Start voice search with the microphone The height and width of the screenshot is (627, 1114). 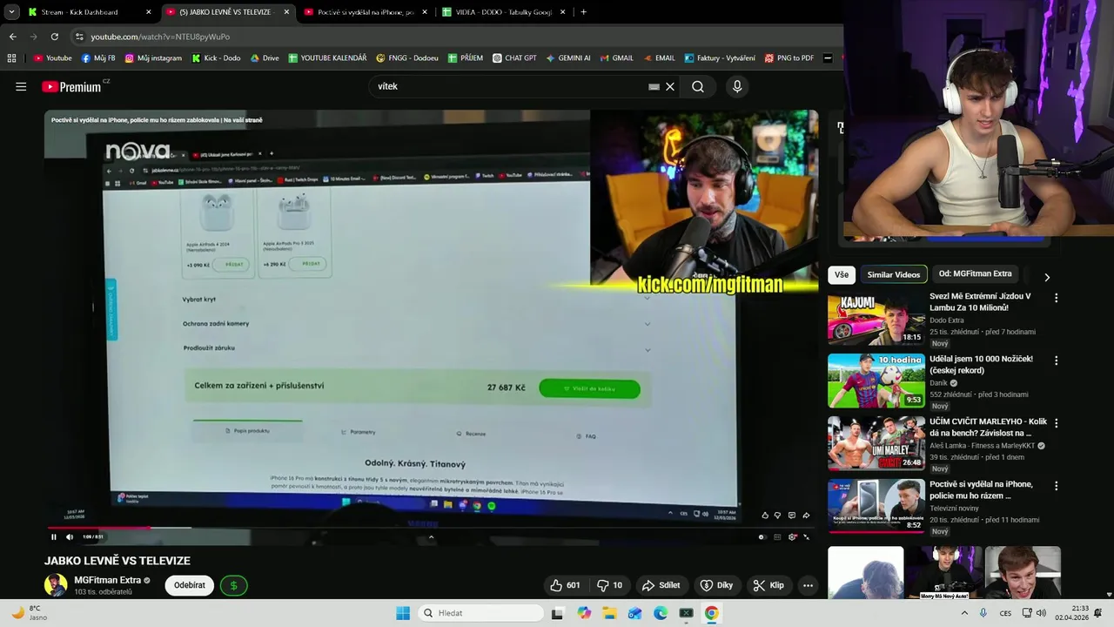tap(737, 86)
